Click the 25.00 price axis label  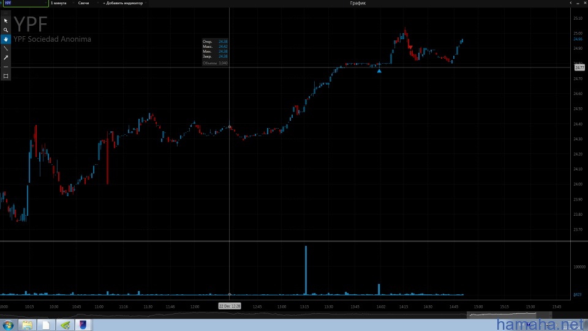click(x=578, y=33)
